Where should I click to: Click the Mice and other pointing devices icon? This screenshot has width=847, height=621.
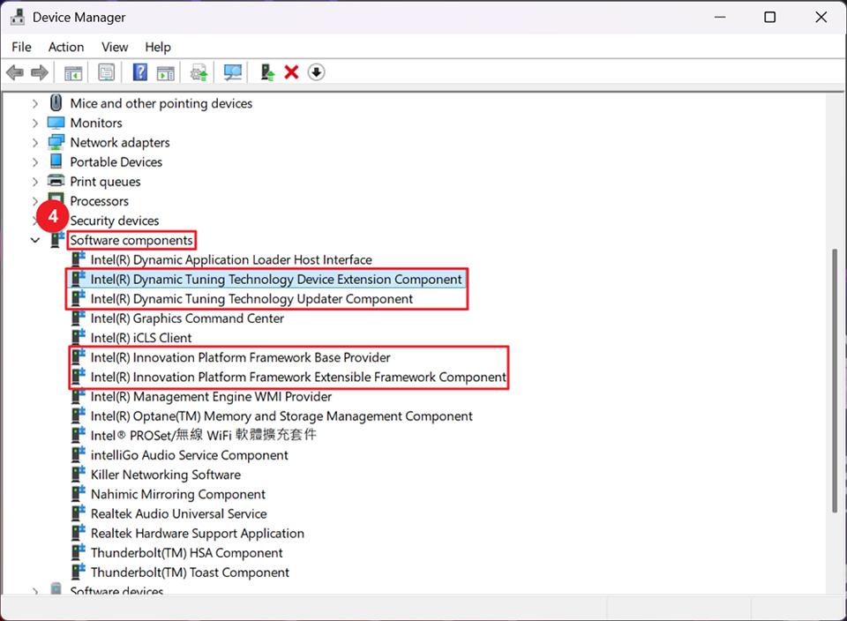(56, 103)
